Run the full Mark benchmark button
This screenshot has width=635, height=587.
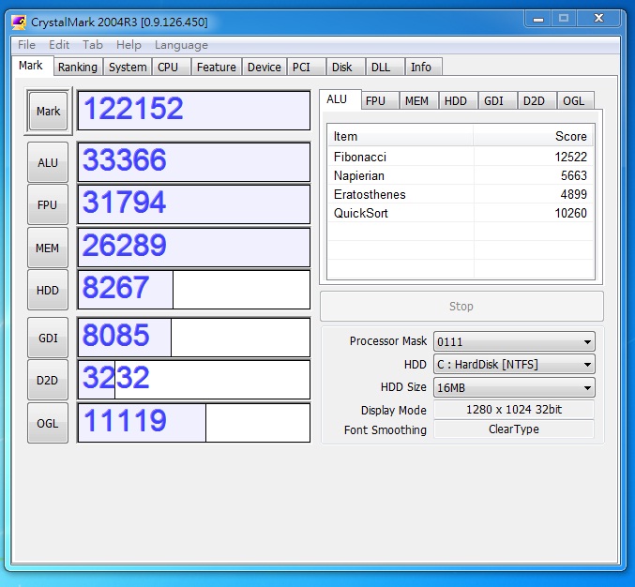point(48,111)
